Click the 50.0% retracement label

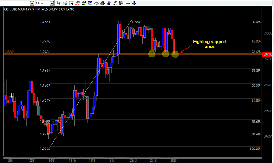[256, 85]
